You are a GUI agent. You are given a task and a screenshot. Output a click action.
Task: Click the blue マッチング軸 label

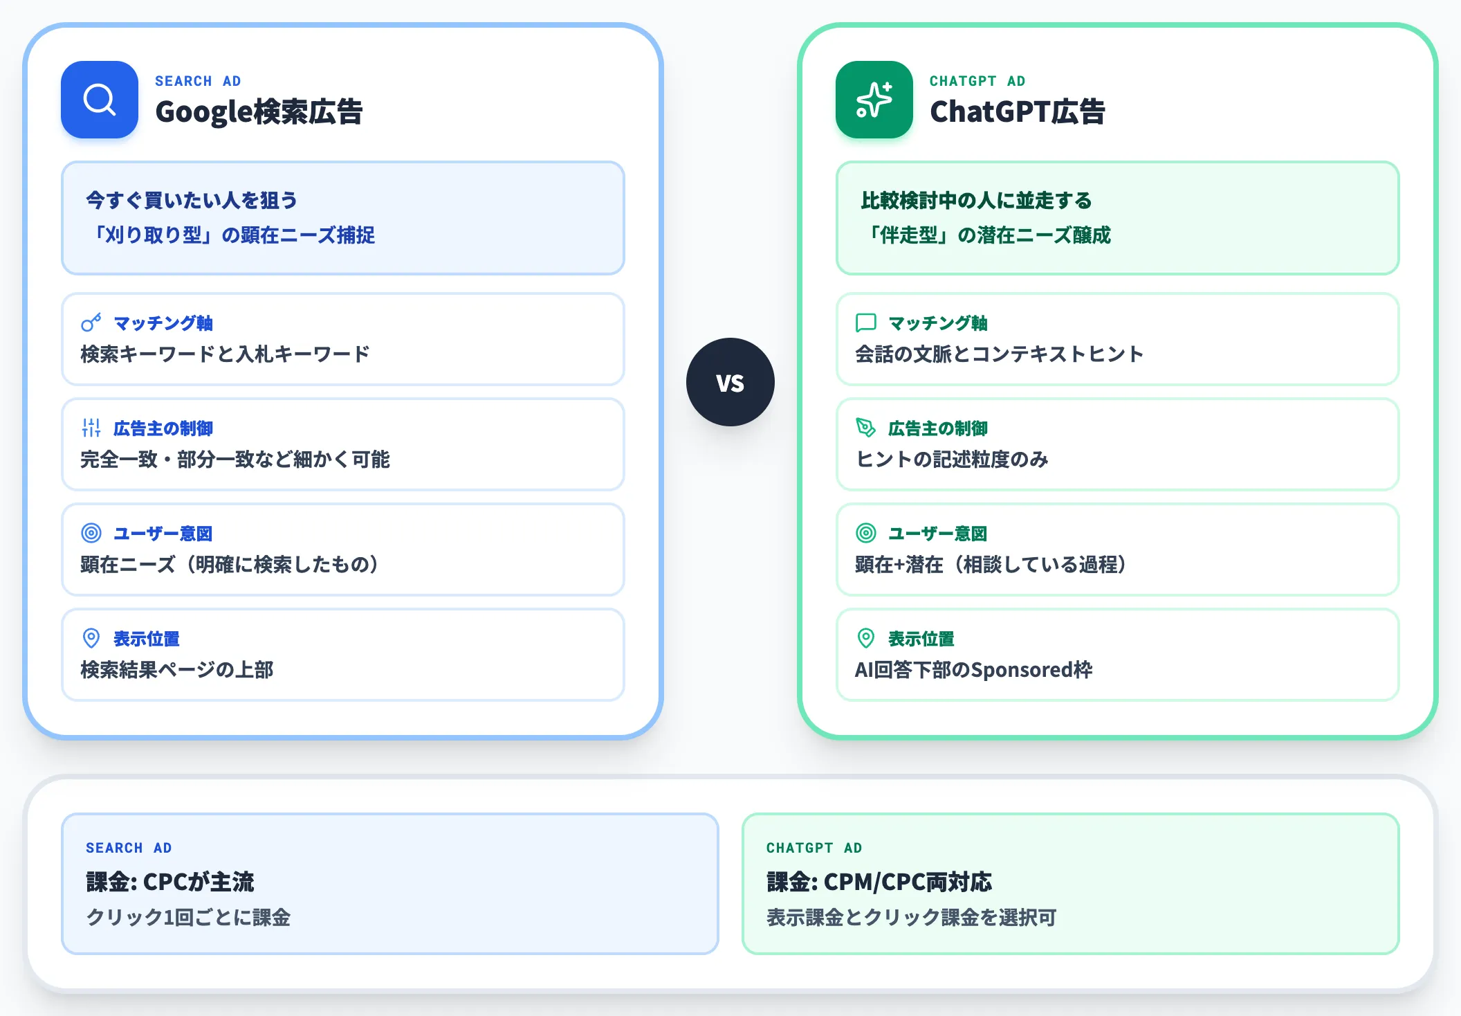(163, 323)
